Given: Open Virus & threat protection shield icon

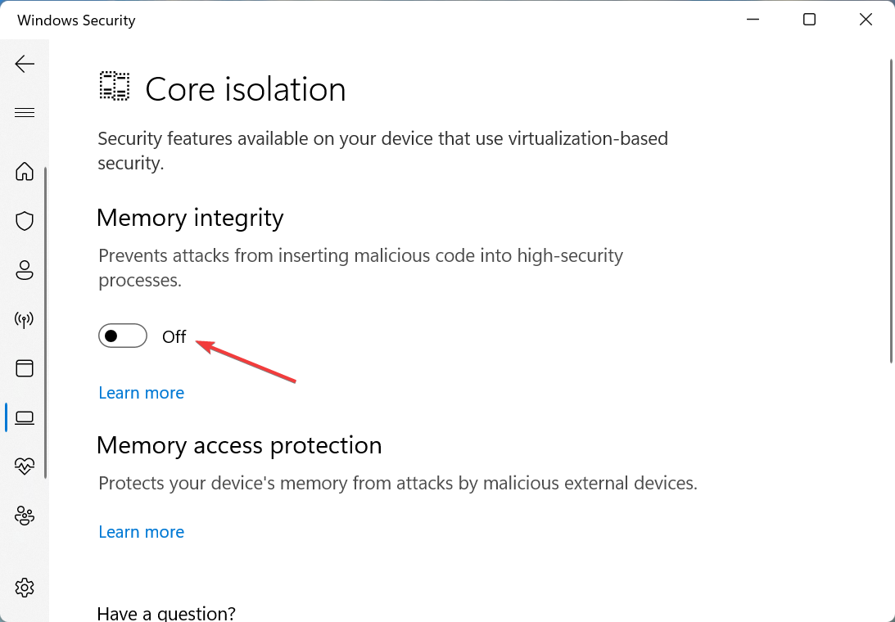Looking at the screenshot, I should click(25, 221).
